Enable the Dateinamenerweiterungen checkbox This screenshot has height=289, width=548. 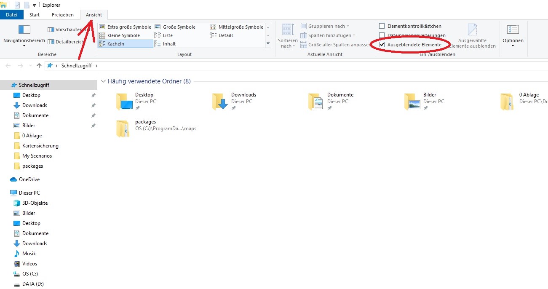[x=382, y=35]
